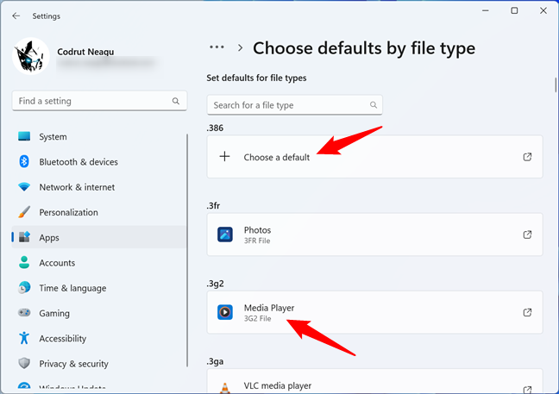Click the magnifier icon in the file type search box
The image size is (559, 394).
click(x=374, y=105)
